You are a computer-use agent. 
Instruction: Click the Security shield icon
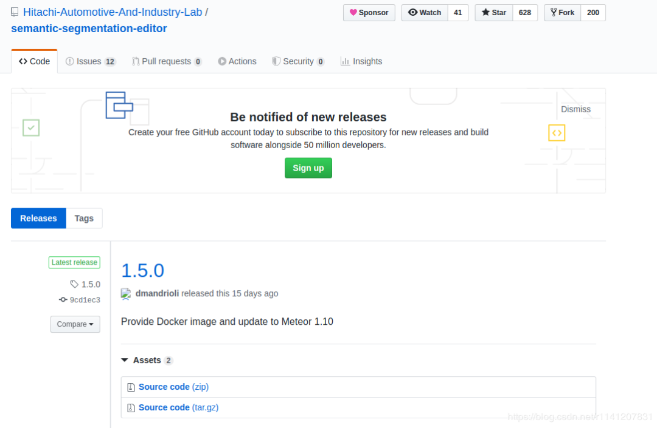tap(276, 61)
